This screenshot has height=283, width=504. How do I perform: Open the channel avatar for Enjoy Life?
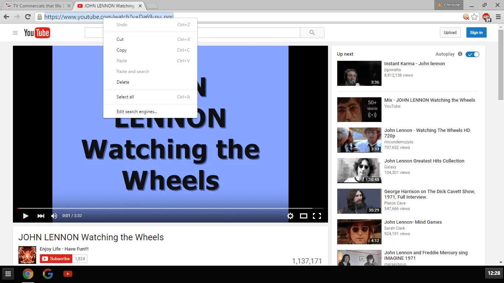27,255
